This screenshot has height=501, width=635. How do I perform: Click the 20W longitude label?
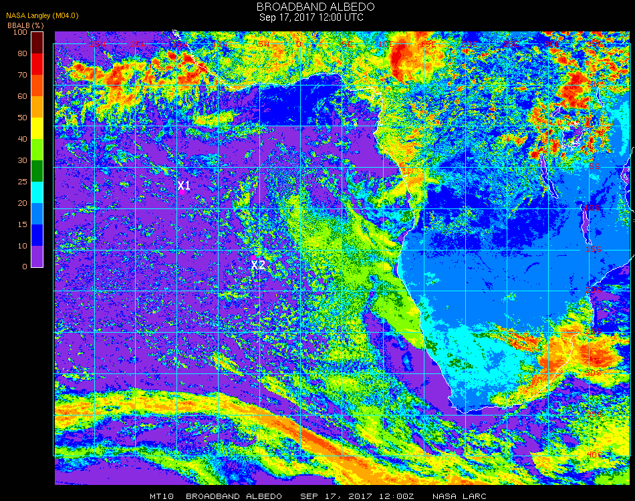coord(138,44)
